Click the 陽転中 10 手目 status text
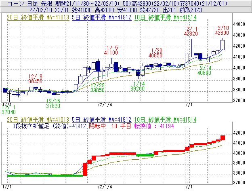Image resolution: width=252 pixels, height=192 pixels. click(x=110, y=126)
